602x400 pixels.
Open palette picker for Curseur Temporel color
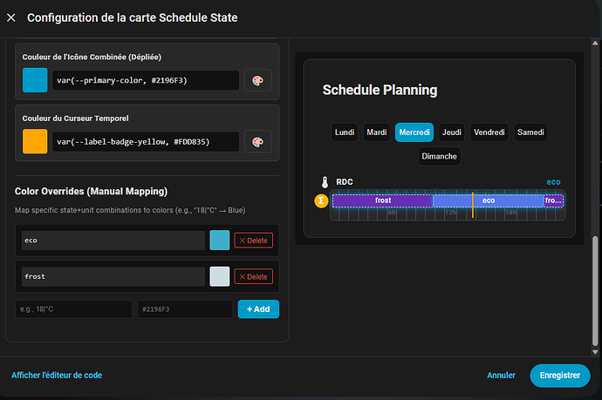[257, 141]
